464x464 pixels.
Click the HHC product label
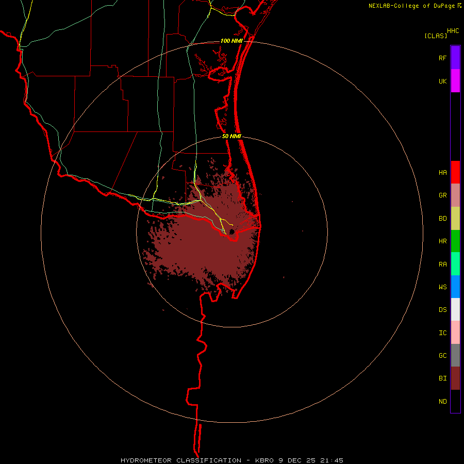[x=453, y=31]
